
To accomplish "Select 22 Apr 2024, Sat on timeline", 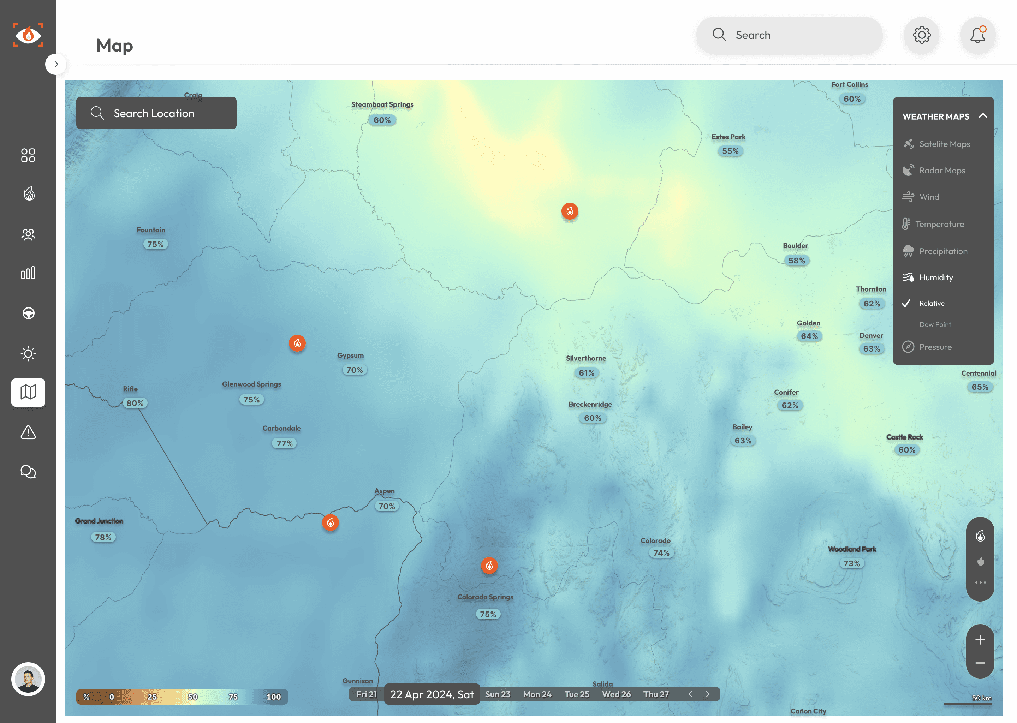I will click(x=432, y=694).
